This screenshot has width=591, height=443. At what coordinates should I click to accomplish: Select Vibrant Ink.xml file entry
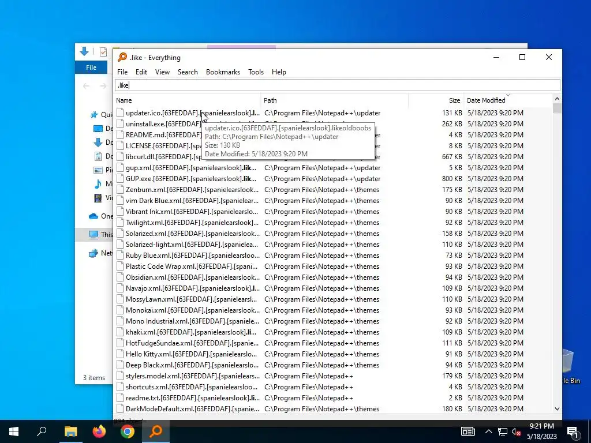[x=192, y=211]
